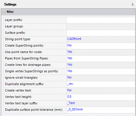Image resolution: width=136 pixels, height=116 pixels.
Task: Toggle Create vertex text No value
Action: 101,91
